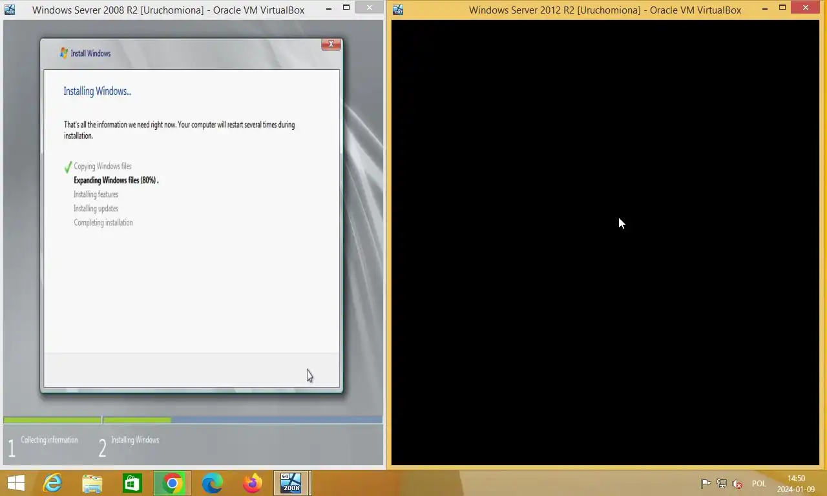Change the POL keyboard language indicator

[759, 484]
